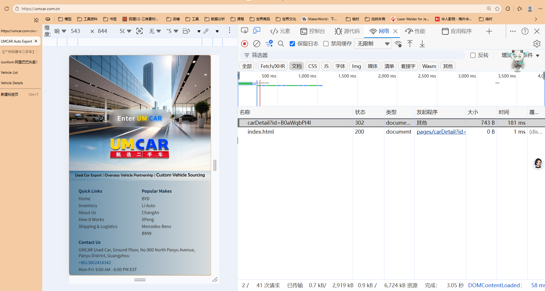
Task: Open pages/carDetail initiator link
Action: [441, 132]
